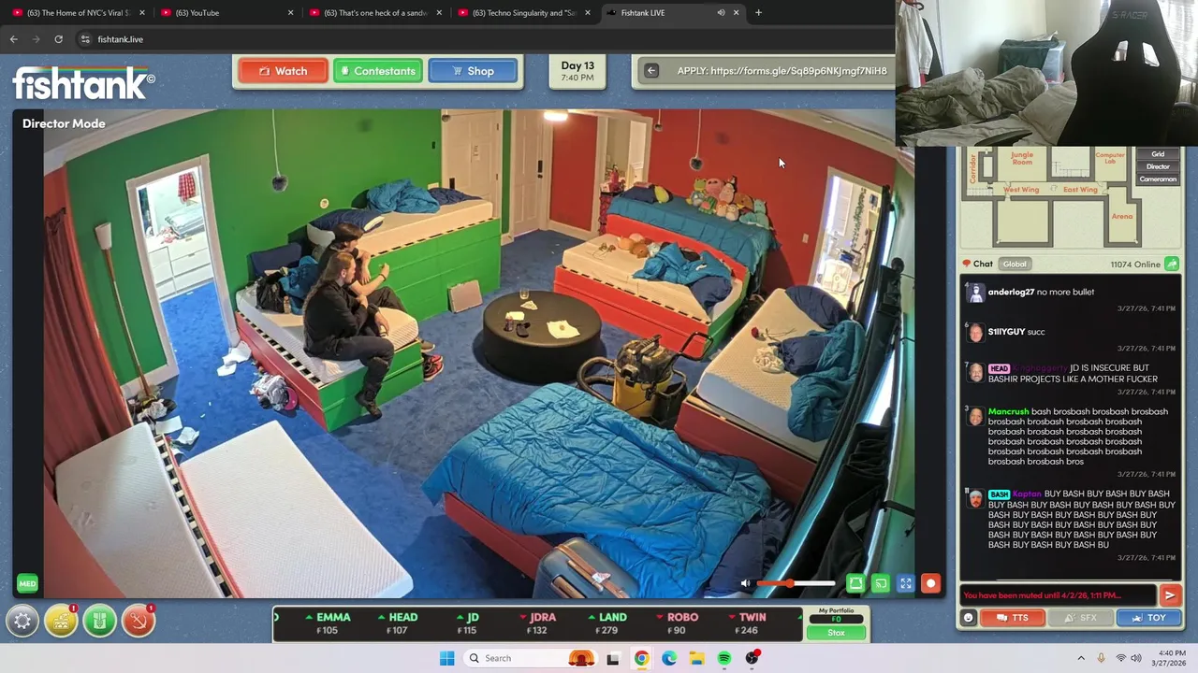1198x673 pixels.
Task: Open EMMA stock ticker entry
Action: tap(327, 623)
